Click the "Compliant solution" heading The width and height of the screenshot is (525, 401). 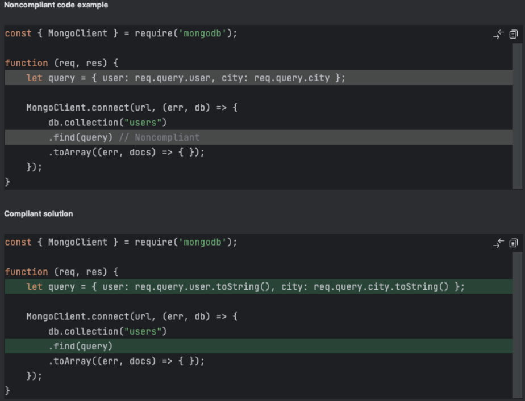tap(39, 214)
